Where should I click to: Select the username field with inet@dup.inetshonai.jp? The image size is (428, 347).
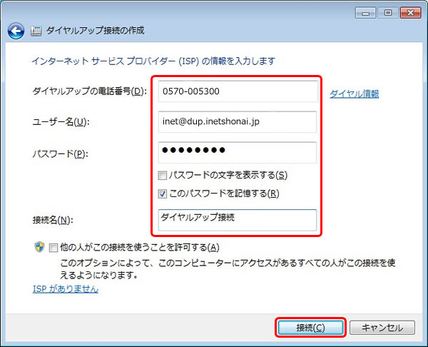pos(238,122)
